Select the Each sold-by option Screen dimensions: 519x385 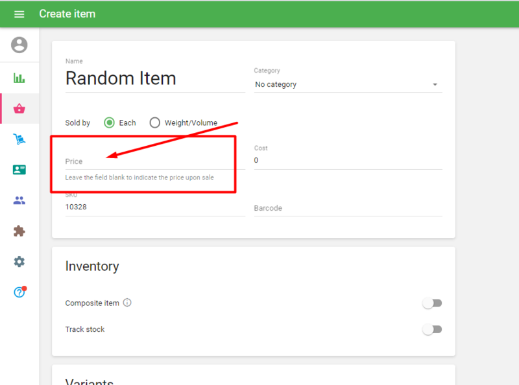point(110,122)
